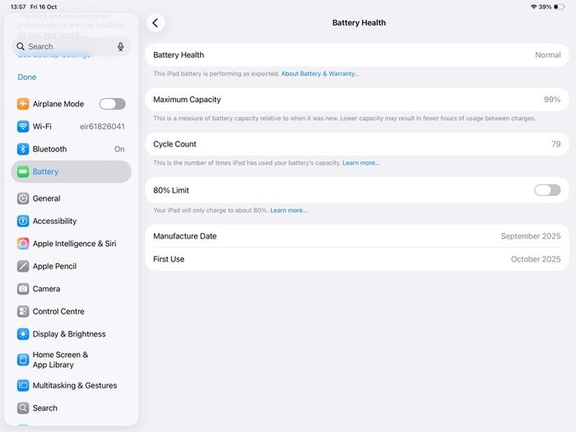
Task: Tap the status bar battery indicator
Action: coord(559,7)
